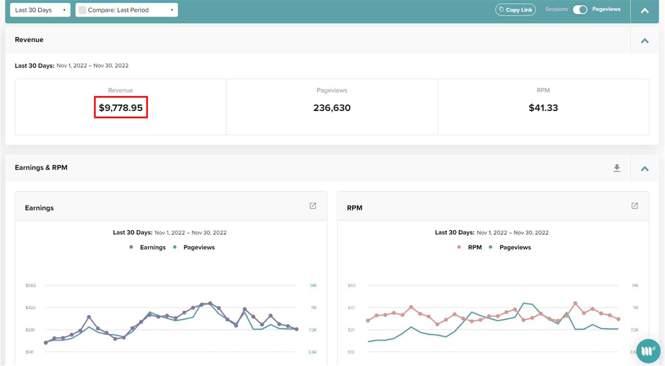Screen dimensions: 665x366
Task: Toggle Pageviews legend in Earnings chart
Action: (194, 247)
